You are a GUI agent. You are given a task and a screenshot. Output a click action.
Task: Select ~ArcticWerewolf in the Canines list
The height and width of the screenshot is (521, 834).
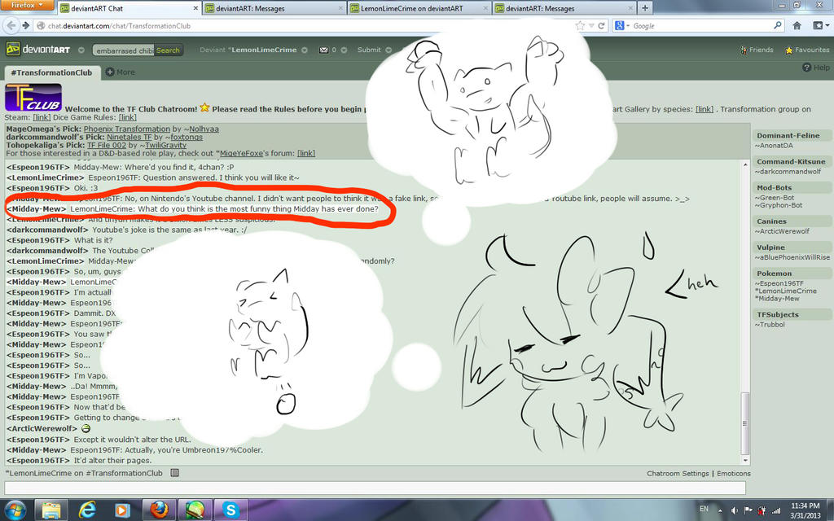pyautogui.click(x=782, y=230)
